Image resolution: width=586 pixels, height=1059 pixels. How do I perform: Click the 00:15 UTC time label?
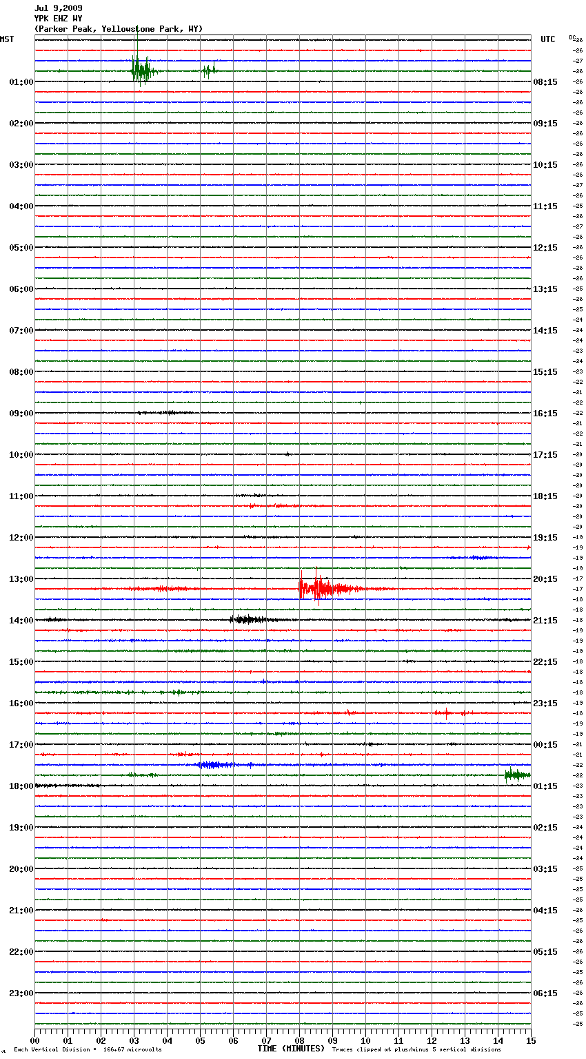click(545, 745)
